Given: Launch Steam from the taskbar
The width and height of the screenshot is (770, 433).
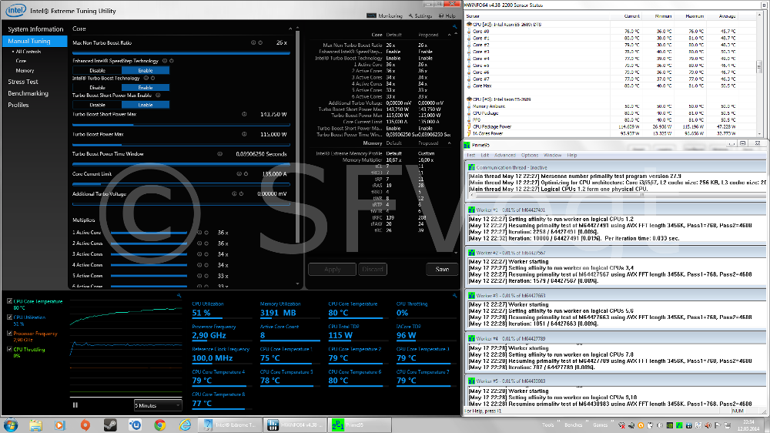Looking at the screenshot, I should [110, 425].
